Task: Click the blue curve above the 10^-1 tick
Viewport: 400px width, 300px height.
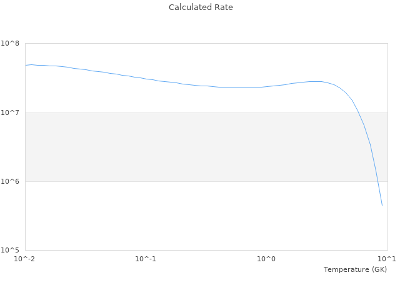Action: coord(146,79)
